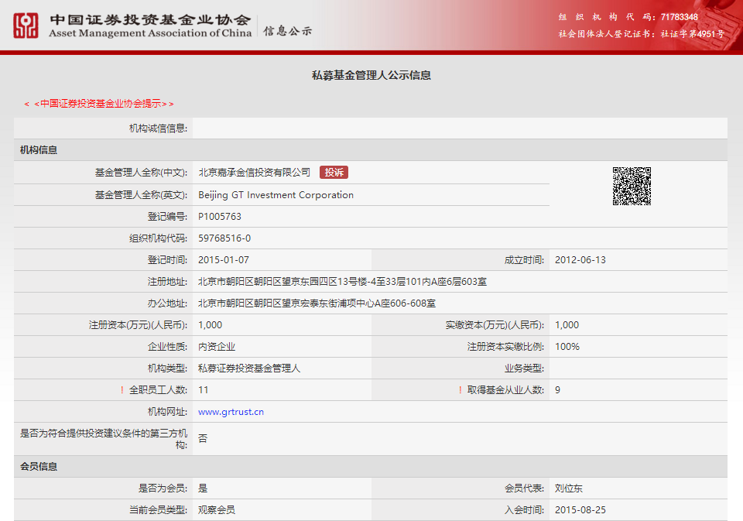Click the header text 社证字第4951号
The height and width of the screenshot is (521, 743).
(x=693, y=34)
